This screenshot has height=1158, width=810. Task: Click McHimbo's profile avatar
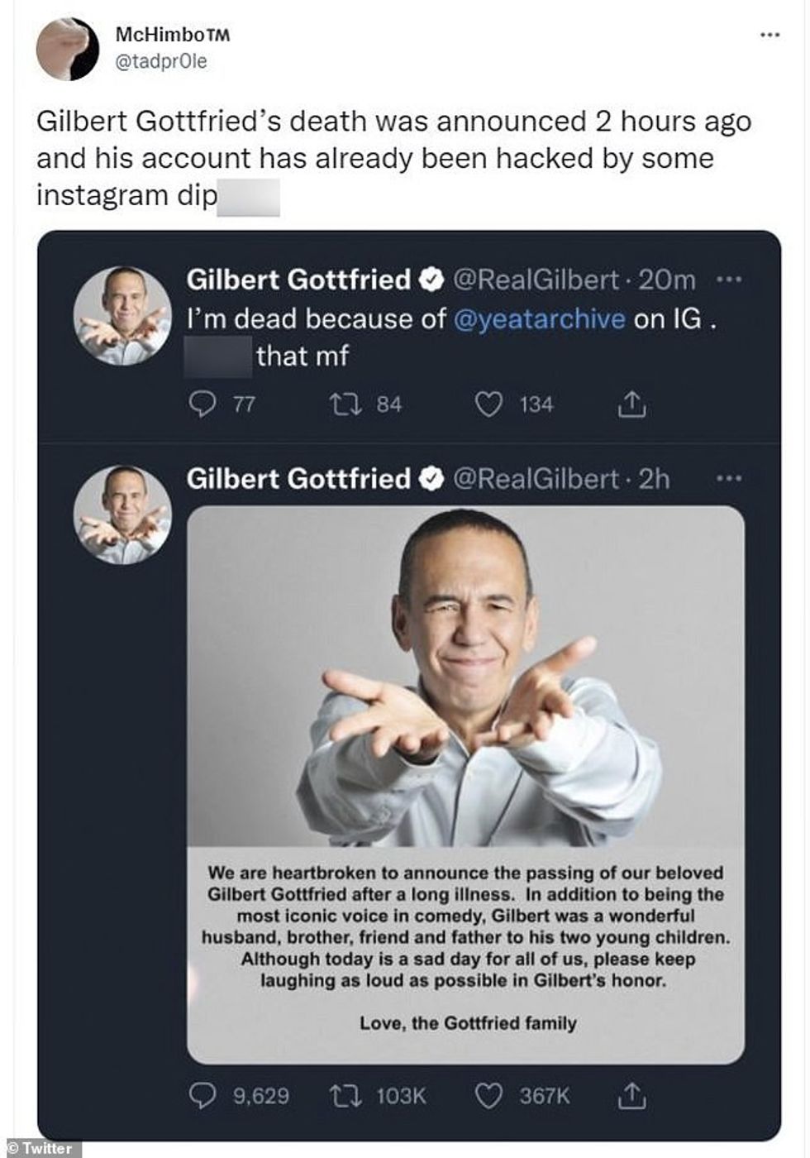coord(68,47)
